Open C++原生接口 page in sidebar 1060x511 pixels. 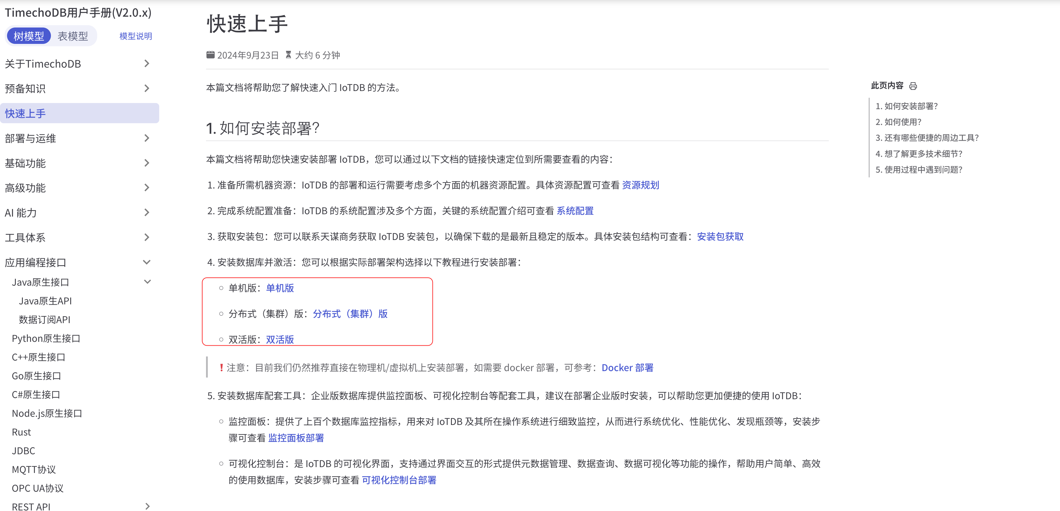pyautogui.click(x=38, y=357)
